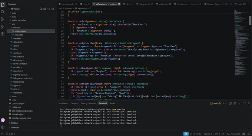Screen dimensions: 252x136
Task: Open the Debug Console panel tab
Action: (x=88, y=104)
